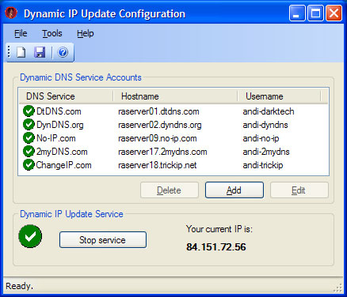Minimize the Dynamic IP Update Configuration window
Viewport: 347px width, 297px height.
pyautogui.click(x=297, y=13)
